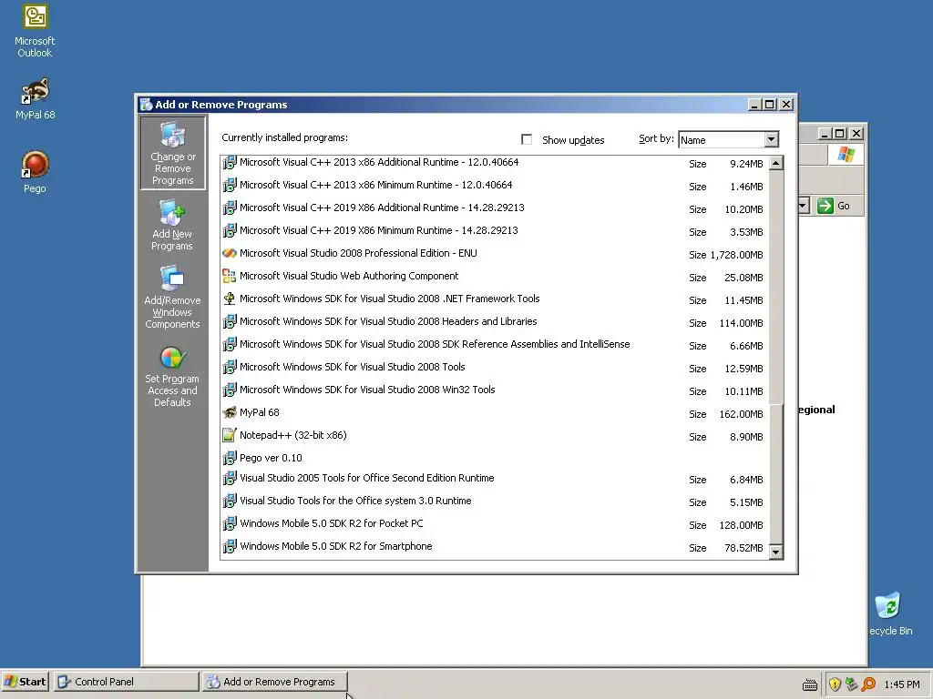
Task: Click the clock showing 1:45 PM
Action: coord(902,684)
